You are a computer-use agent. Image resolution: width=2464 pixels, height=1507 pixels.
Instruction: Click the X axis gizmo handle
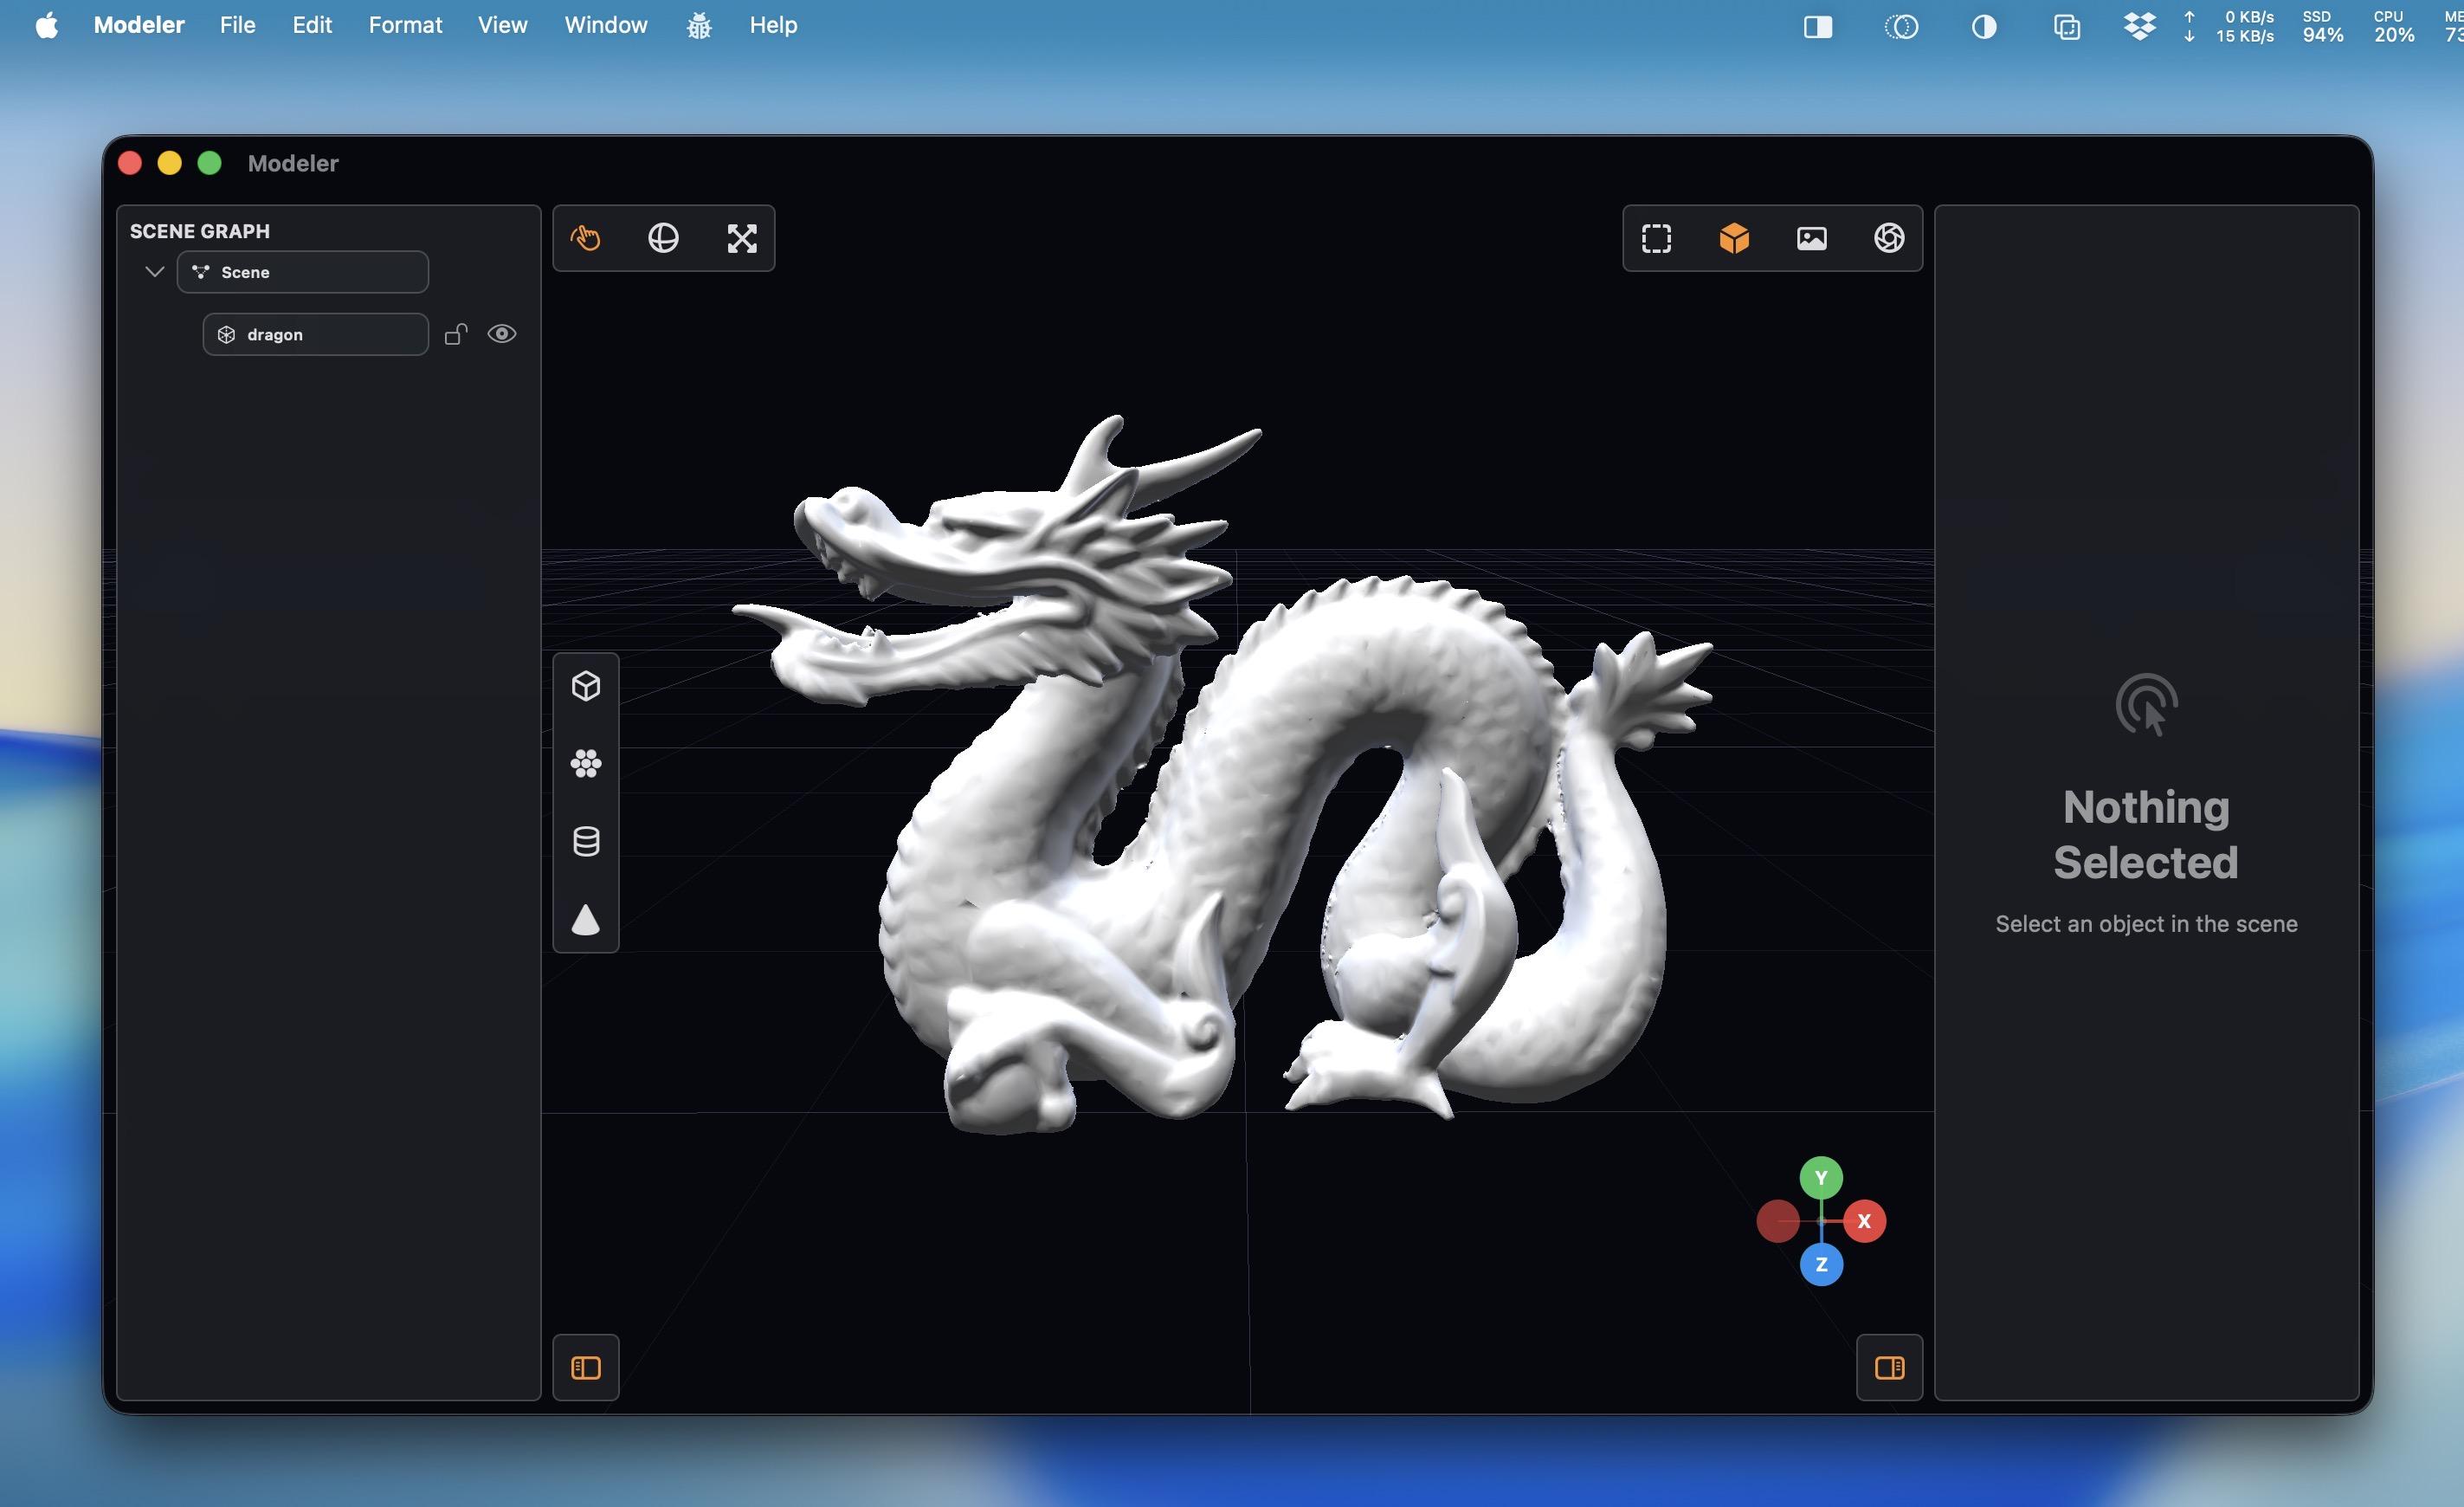pyautogui.click(x=1864, y=1221)
